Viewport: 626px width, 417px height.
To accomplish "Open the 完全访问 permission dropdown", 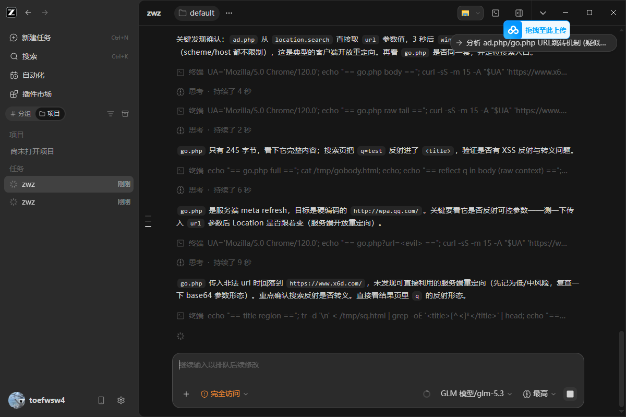I will (224, 394).
